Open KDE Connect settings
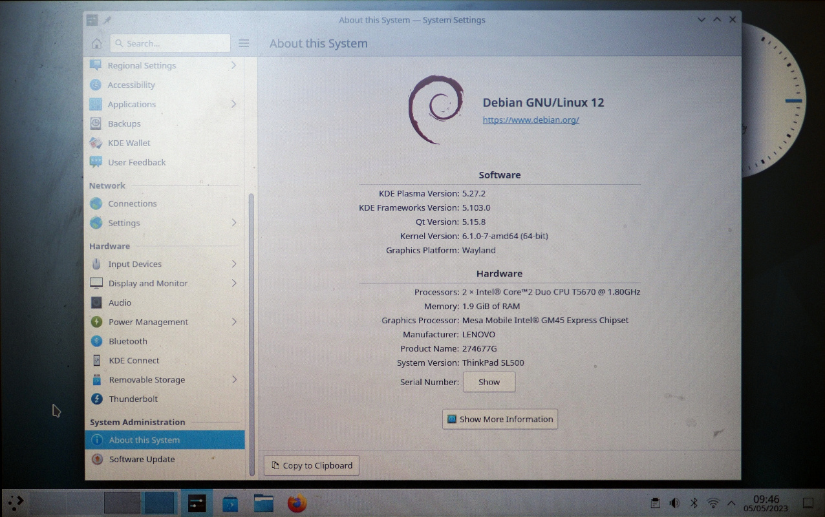This screenshot has width=825, height=517. (165, 361)
